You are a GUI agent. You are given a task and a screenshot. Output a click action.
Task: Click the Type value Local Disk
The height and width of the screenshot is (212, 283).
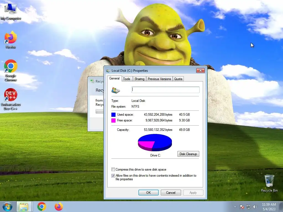coord(138,101)
